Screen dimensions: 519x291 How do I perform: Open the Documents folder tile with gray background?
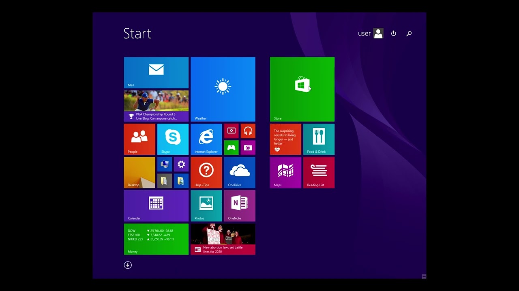coord(165,181)
